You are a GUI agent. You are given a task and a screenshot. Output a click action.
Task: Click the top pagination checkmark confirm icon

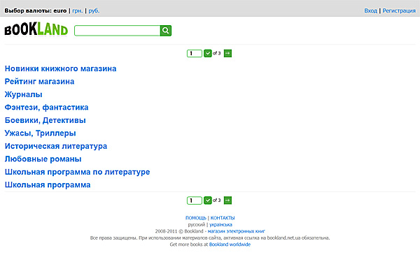208,53
